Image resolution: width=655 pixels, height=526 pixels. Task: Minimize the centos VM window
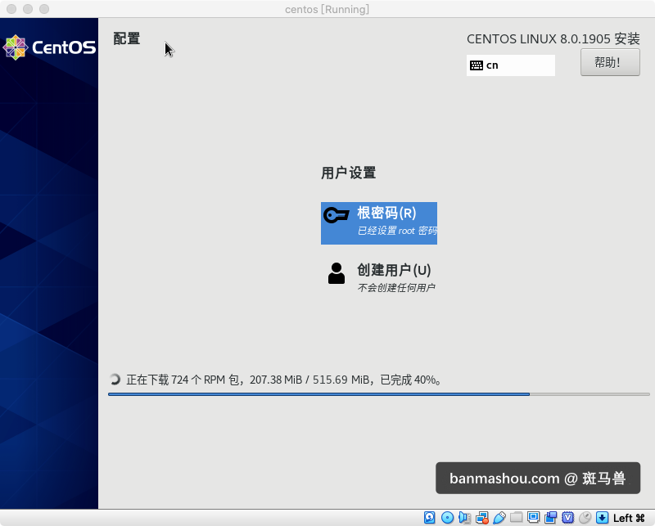click(28, 9)
